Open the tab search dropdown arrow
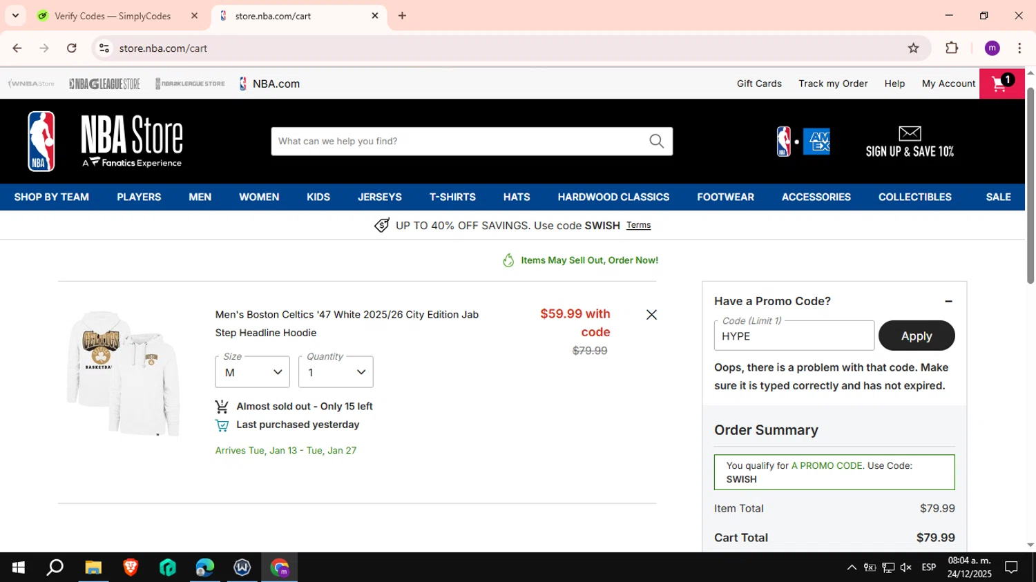This screenshot has height=582, width=1036. coord(15,16)
